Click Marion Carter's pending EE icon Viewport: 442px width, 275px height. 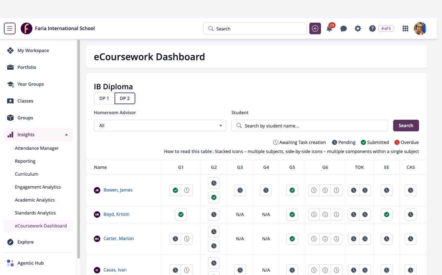tap(387, 239)
